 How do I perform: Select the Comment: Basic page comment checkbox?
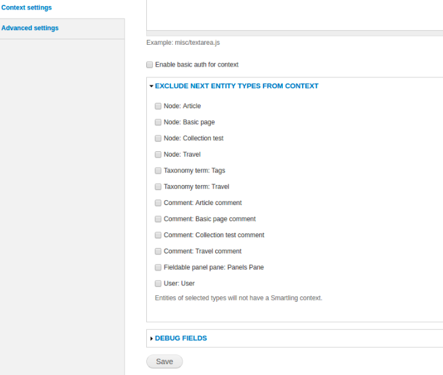coord(158,219)
